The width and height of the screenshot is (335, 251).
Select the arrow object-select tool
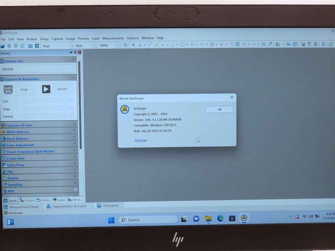(133, 45)
